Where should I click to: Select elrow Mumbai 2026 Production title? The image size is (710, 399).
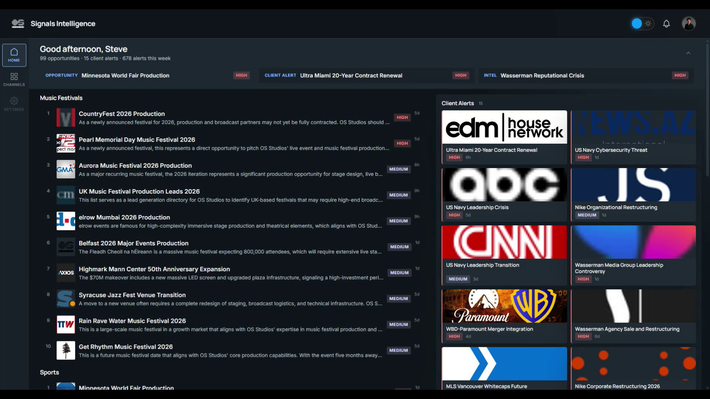coord(124,217)
